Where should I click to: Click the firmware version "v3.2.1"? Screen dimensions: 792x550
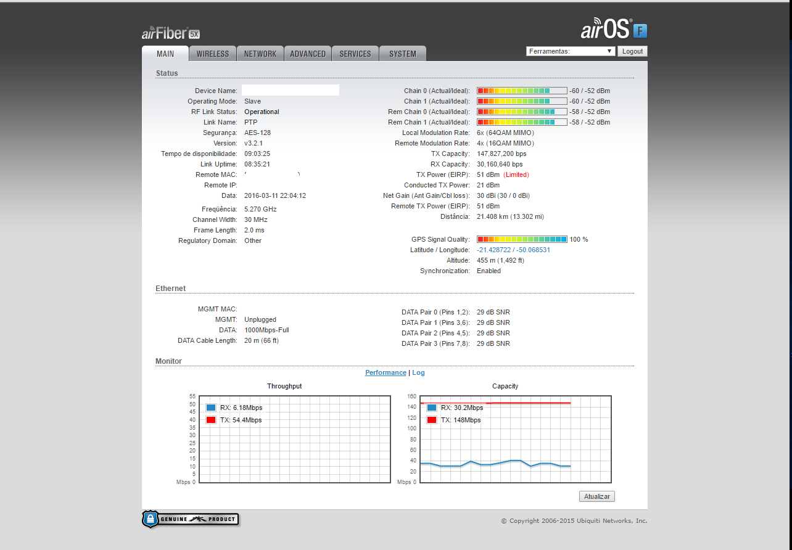[x=254, y=143]
